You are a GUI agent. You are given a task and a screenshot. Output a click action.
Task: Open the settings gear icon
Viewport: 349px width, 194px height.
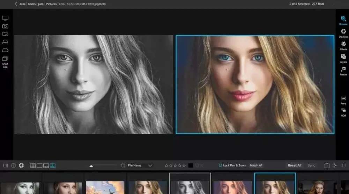pos(21,165)
